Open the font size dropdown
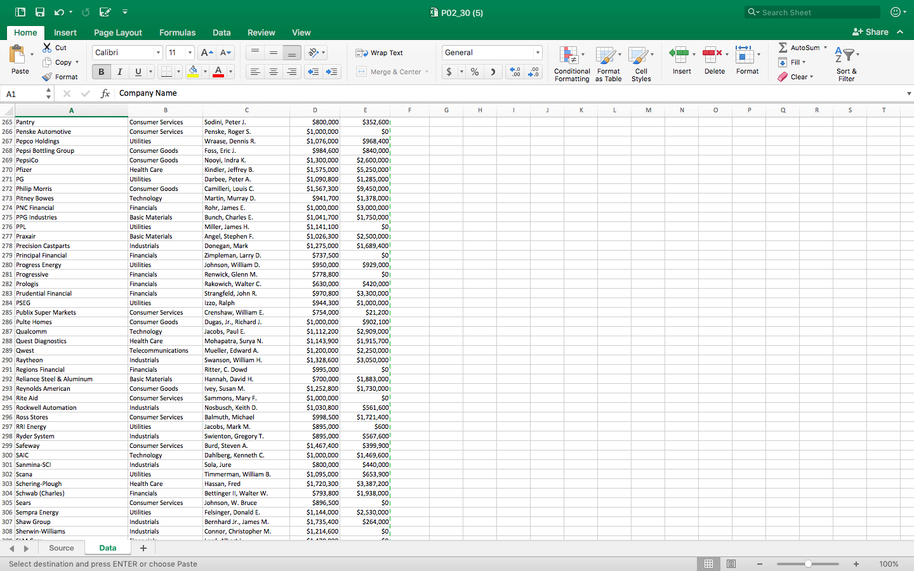The width and height of the screenshot is (914, 571). (189, 53)
